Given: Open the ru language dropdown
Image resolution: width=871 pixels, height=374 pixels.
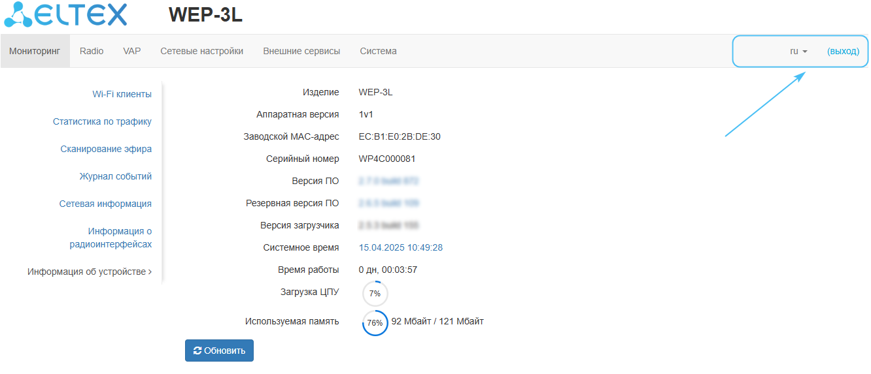Looking at the screenshot, I should click(x=799, y=51).
